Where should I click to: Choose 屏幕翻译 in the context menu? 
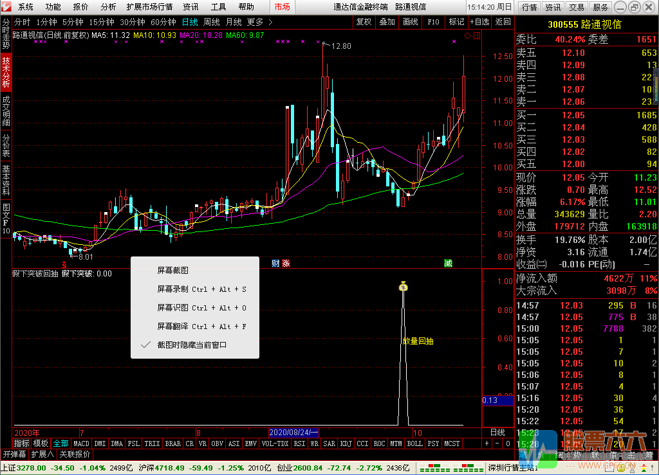coord(194,326)
